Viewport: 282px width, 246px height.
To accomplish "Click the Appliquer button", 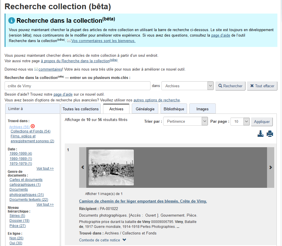I will [x=262, y=122].
